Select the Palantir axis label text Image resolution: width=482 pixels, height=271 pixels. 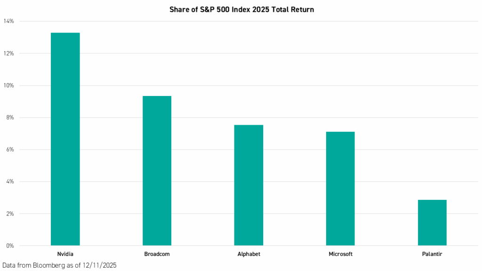click(x=432, y=254)
